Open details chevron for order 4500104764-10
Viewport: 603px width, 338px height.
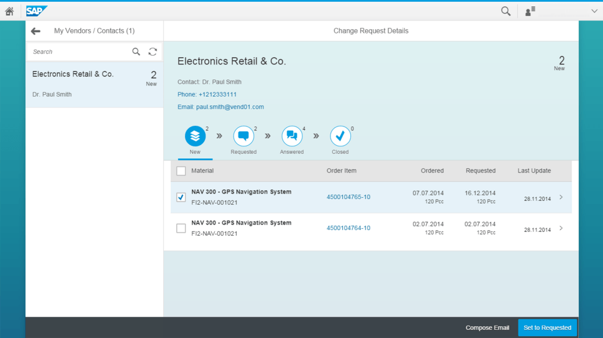click(561, 228)
